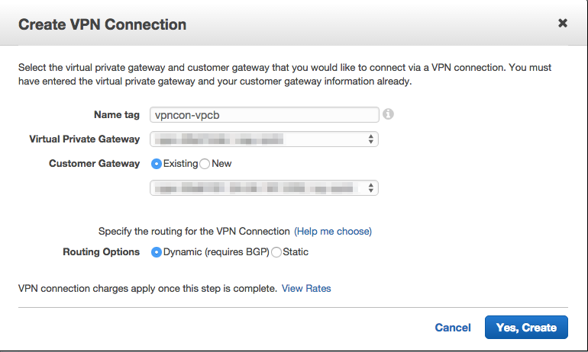This screenshot has width=588, height=352.
Task: Expand the existing Customer Gateway dropdown
Action: coord(264,187)
